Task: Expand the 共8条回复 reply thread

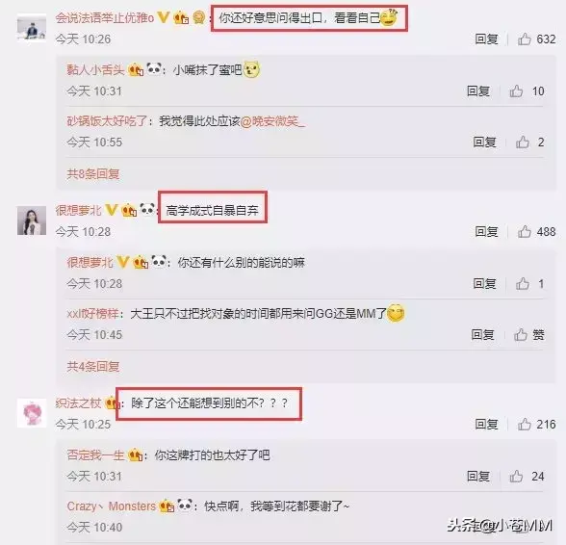Action: pyautogui.click(x=92, y=174)
